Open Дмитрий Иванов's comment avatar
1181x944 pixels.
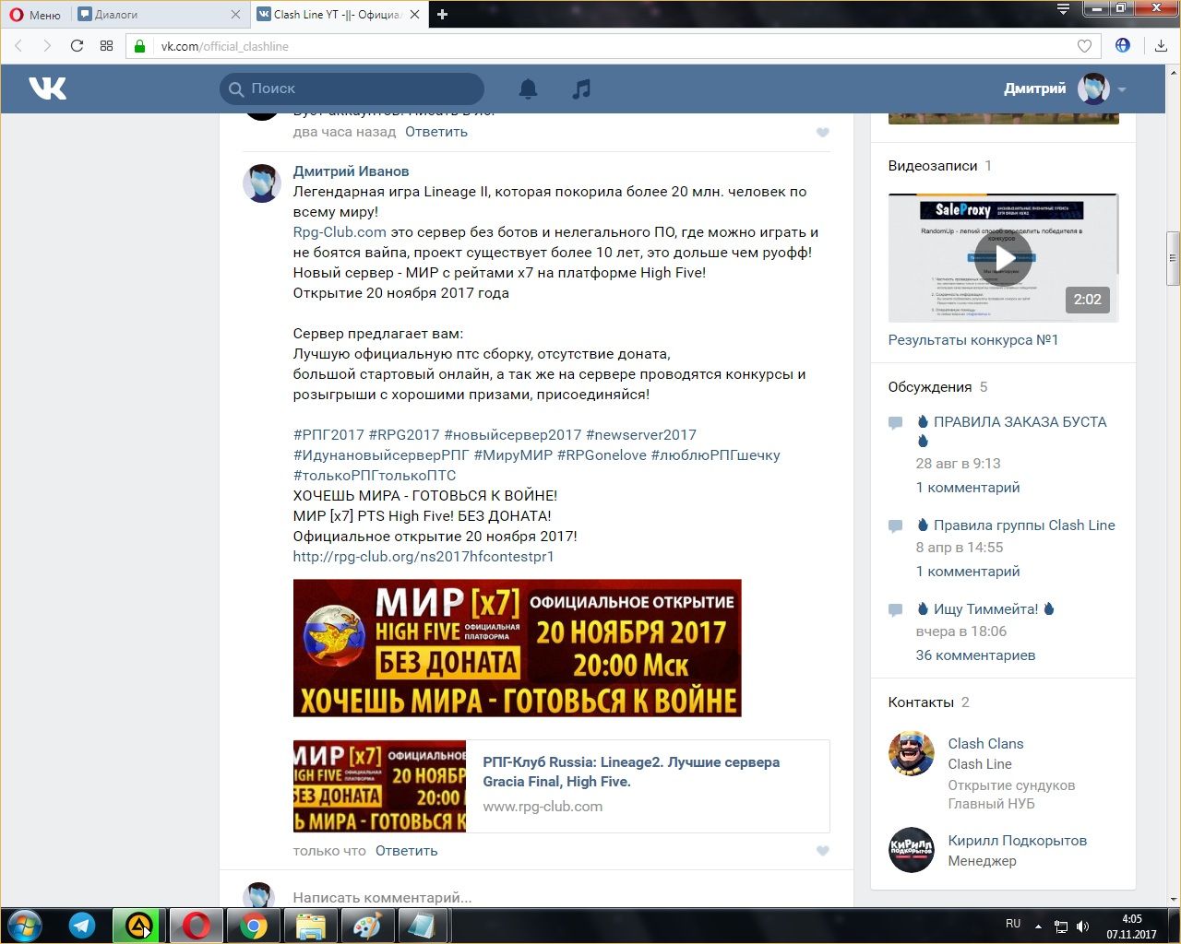point(262,183)
